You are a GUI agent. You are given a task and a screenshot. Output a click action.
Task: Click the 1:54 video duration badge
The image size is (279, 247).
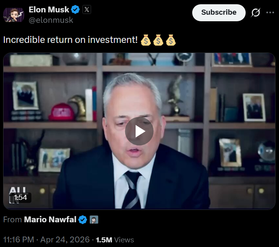pyautogui.click(x=20, y=198)
